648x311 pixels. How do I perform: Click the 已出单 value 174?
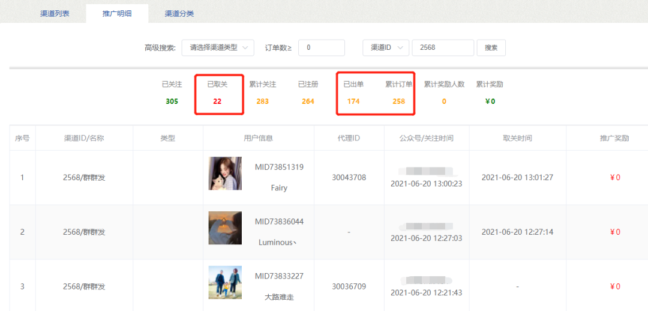point(353,101)
